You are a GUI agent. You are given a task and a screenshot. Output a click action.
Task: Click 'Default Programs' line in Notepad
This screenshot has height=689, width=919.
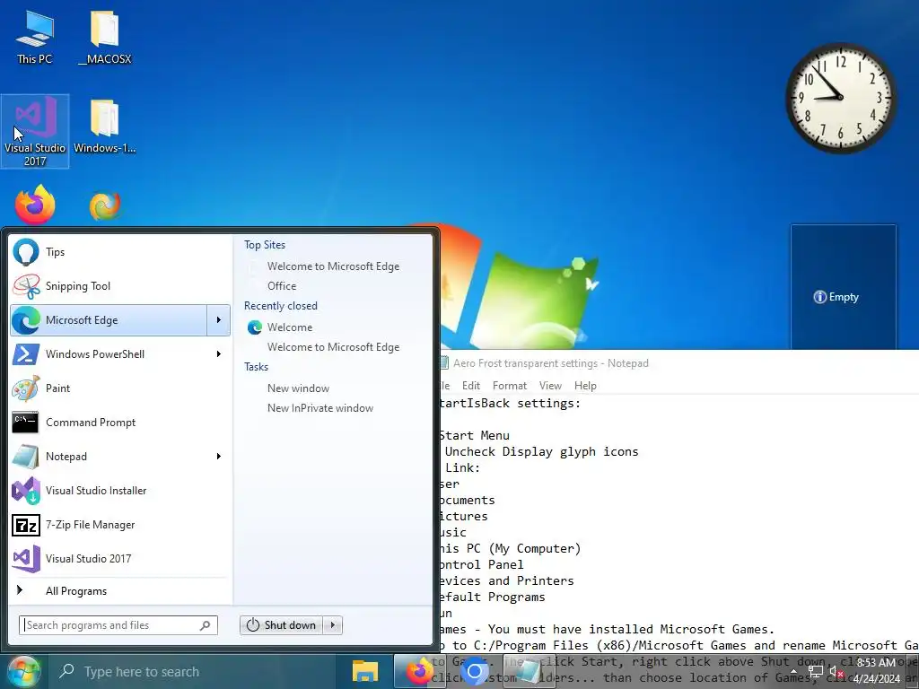click(492, 597)
